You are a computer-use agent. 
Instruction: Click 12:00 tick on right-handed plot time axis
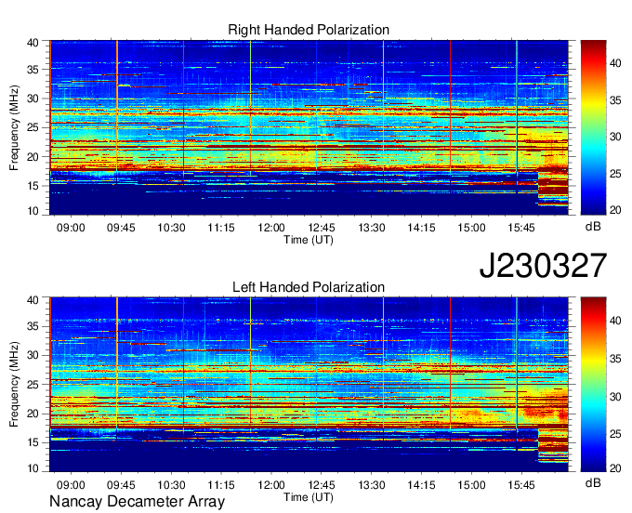point(271,228)
